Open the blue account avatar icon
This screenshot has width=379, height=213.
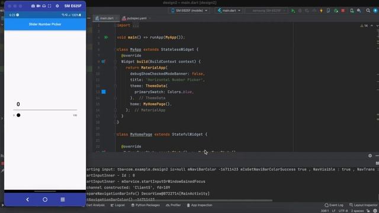(x=375, y=11)
